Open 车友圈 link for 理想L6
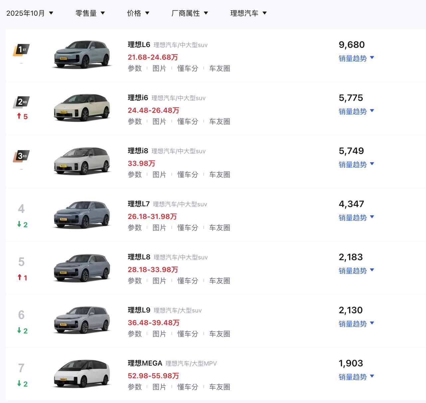 click(220, 69)
